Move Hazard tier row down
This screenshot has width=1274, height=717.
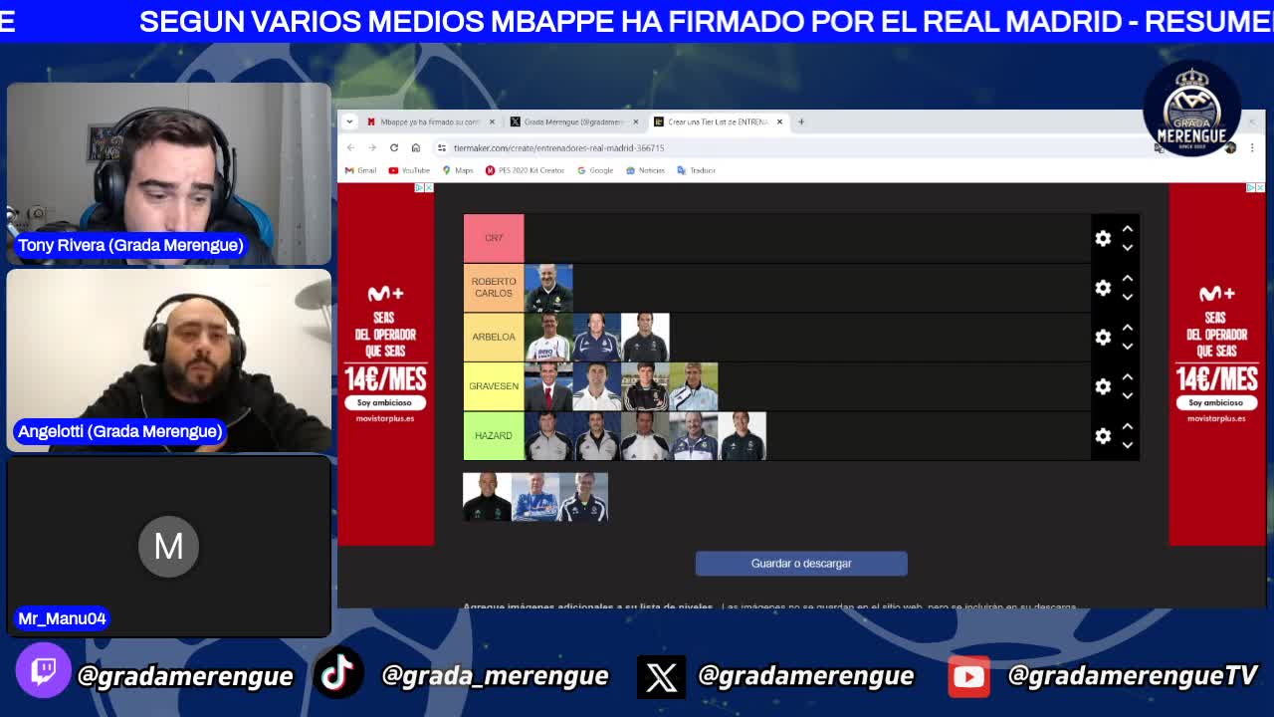coord(1128,444)
